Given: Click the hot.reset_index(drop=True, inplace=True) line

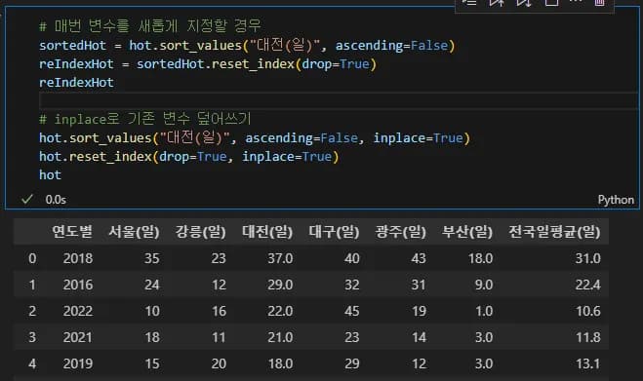Looking at the screenshot, I should click(x=189, y=157).
